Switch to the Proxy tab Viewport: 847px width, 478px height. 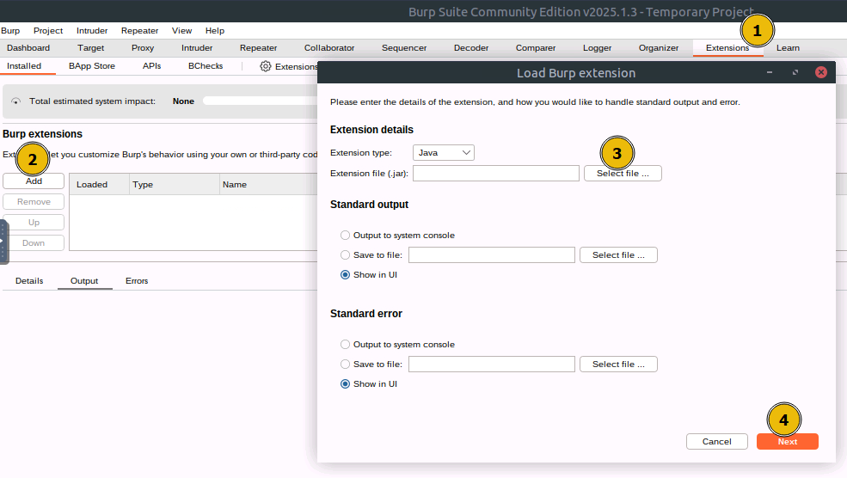pyautogui.click(x=143, y=48)
